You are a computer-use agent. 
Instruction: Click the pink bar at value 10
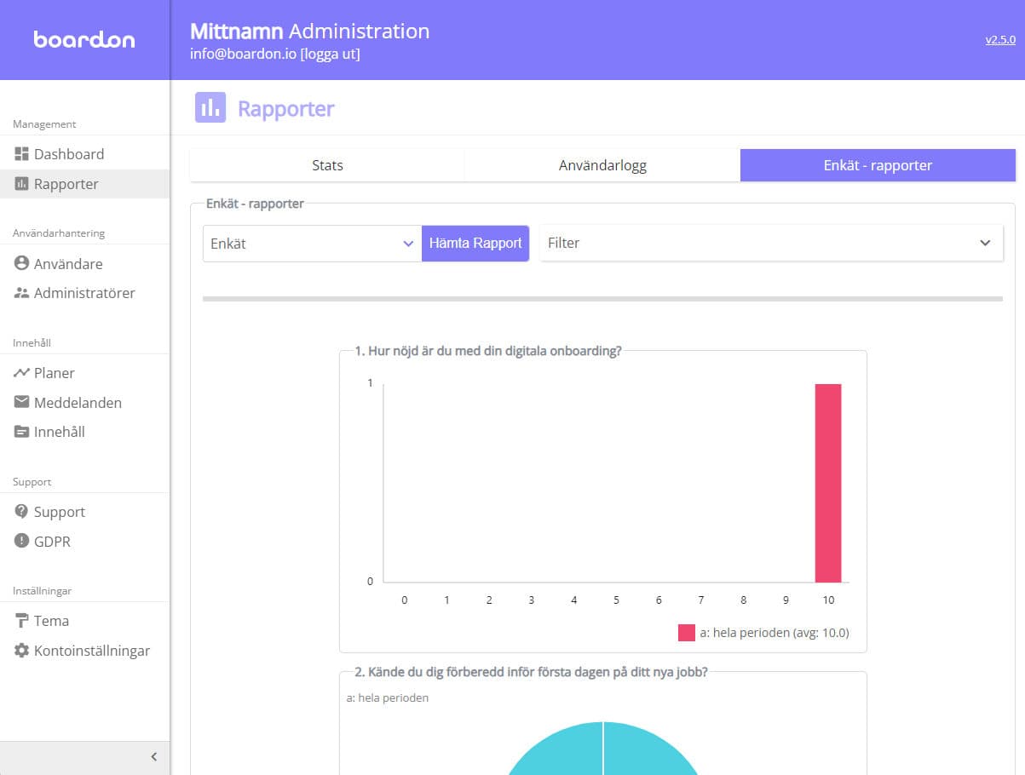click(x=828, y=483)
